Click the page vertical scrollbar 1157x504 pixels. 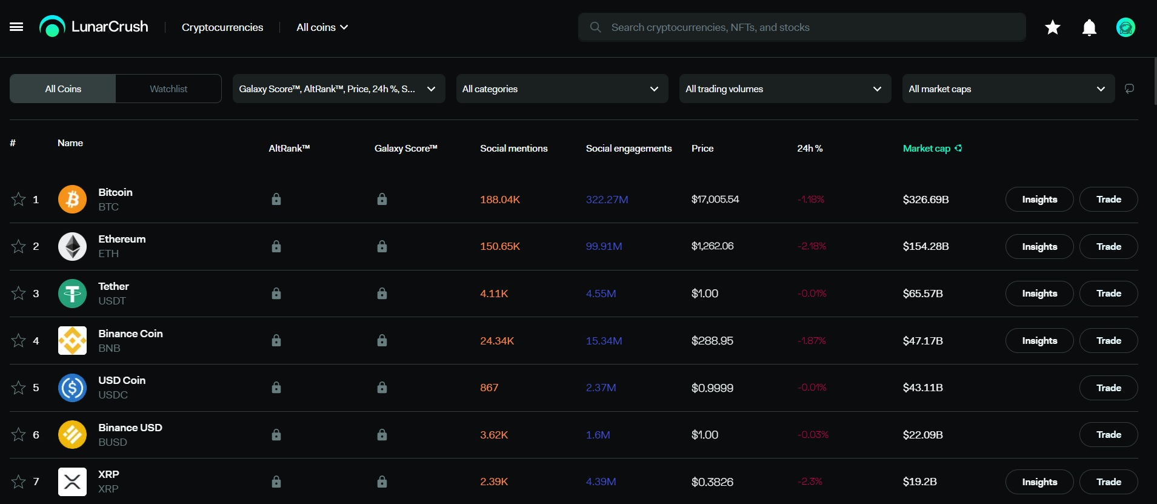1154,82
